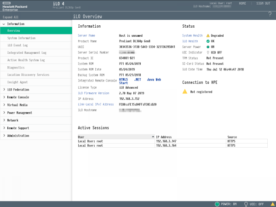Collapse the Information tree section
This screenshot has width=276, height=207.
[4, 23]
